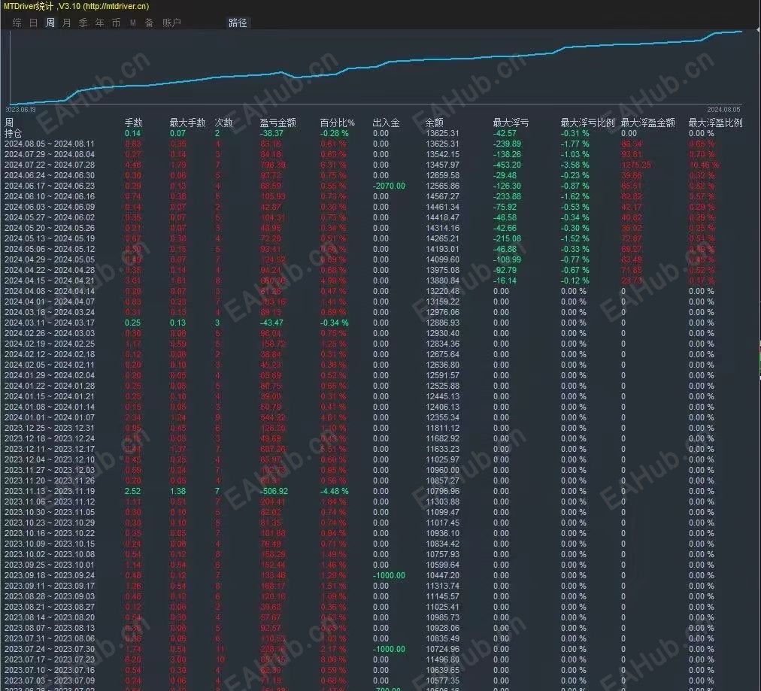Click the 手数 column header
The height and width of the screenshot is (691, 761).
click(133, 123)
